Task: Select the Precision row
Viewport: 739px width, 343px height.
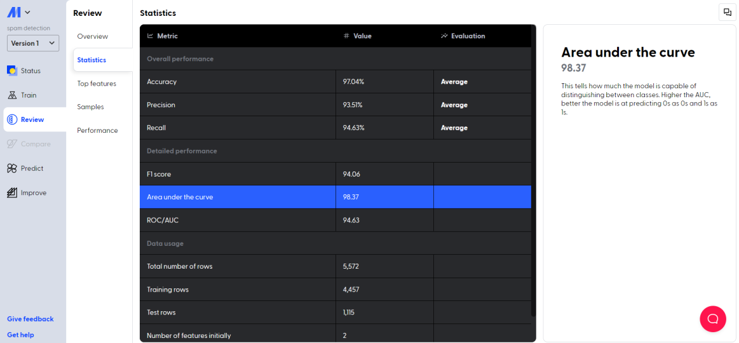Action: click(x=336, y=105)
